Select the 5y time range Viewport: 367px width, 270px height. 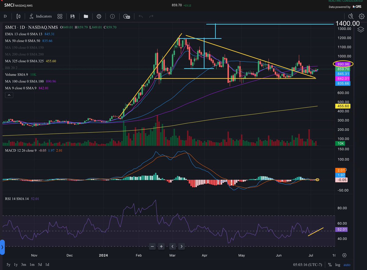click(8, 264)
